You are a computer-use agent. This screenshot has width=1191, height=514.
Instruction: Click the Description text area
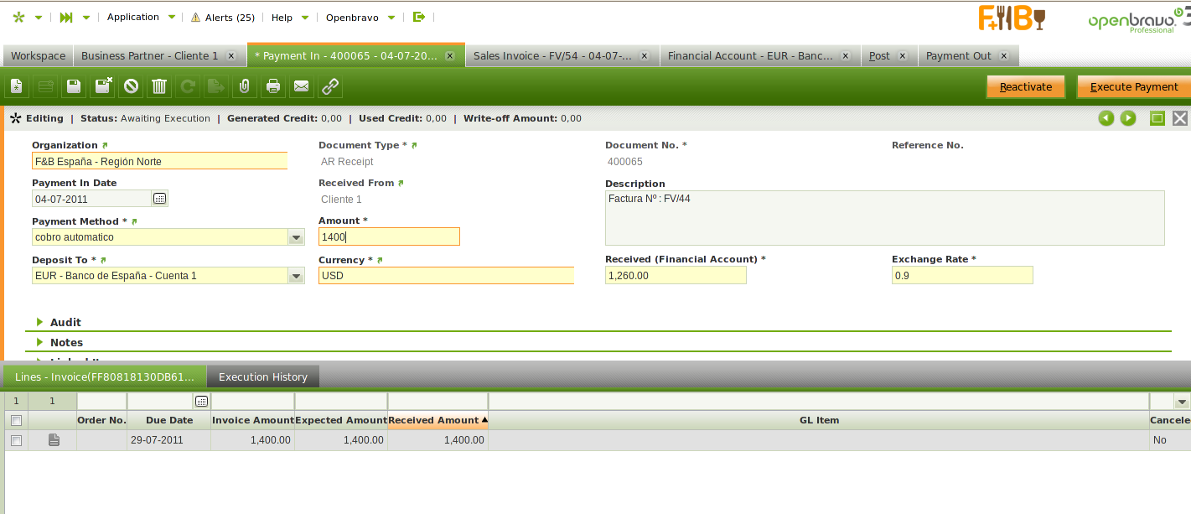point(885,218)
